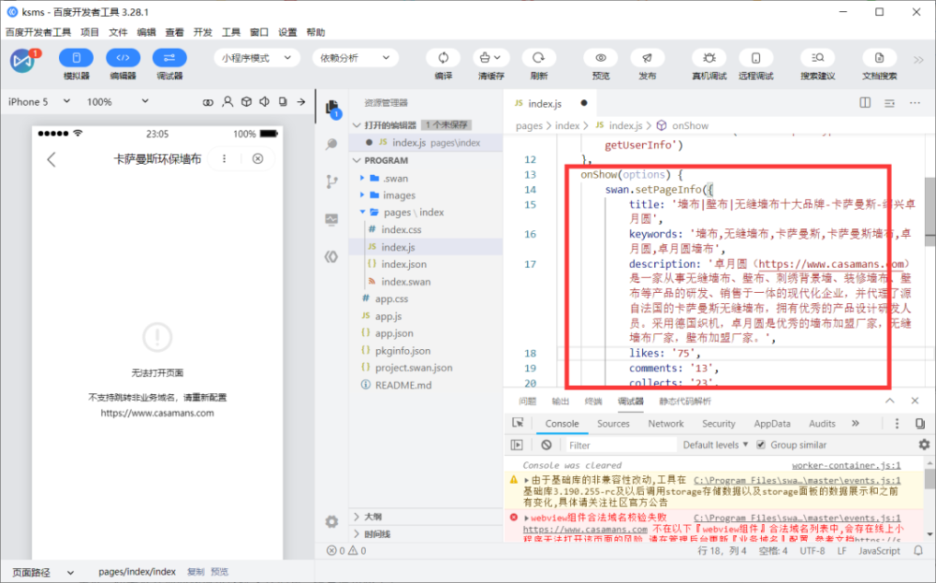Close the mini program with circled X
The height and width of the screenshot is (583, 936).
coord(257,159)
